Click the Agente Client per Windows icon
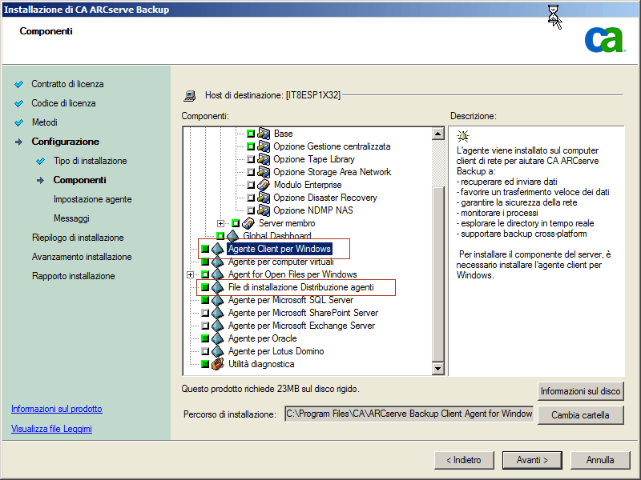 [217, 249]
